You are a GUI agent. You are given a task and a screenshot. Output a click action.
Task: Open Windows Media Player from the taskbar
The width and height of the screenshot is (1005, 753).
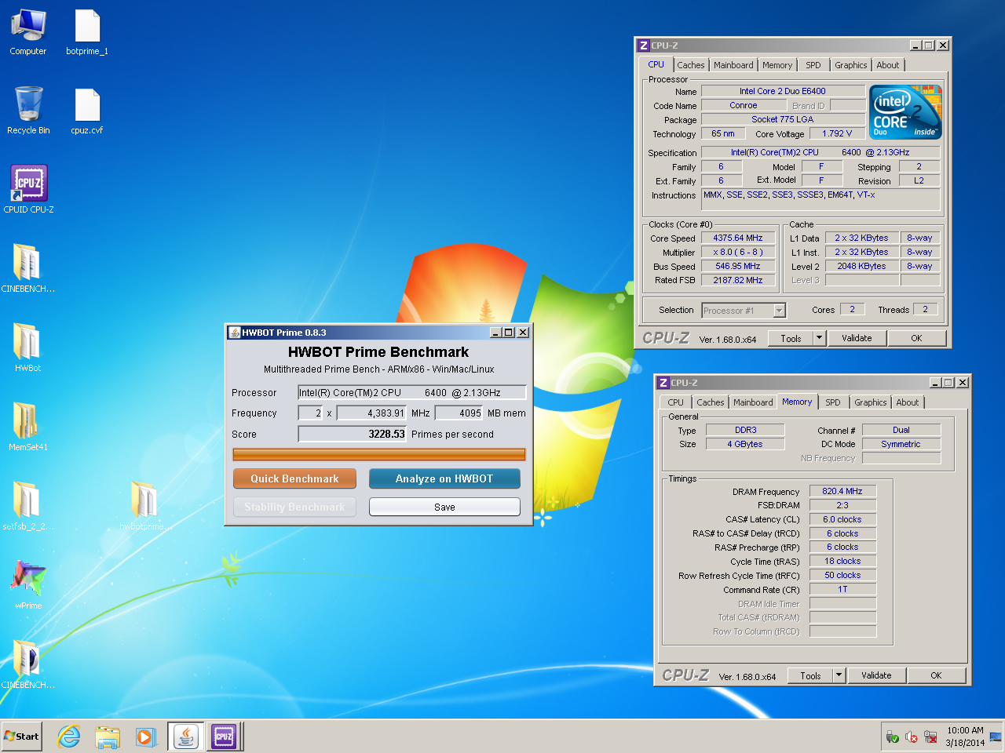point(144,737)
